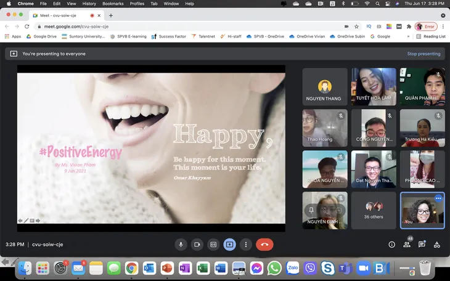Close the Meet tab
Viewport: 450px width, 281px height.
click(99, 15)
